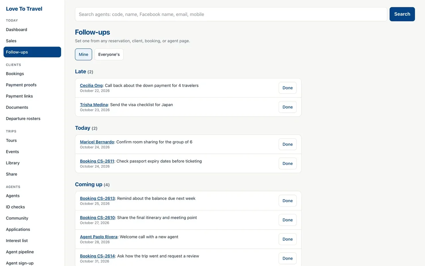Open Applications in the sidebar
The height and width of the screenshot is (266, 425).
[32, 229]
